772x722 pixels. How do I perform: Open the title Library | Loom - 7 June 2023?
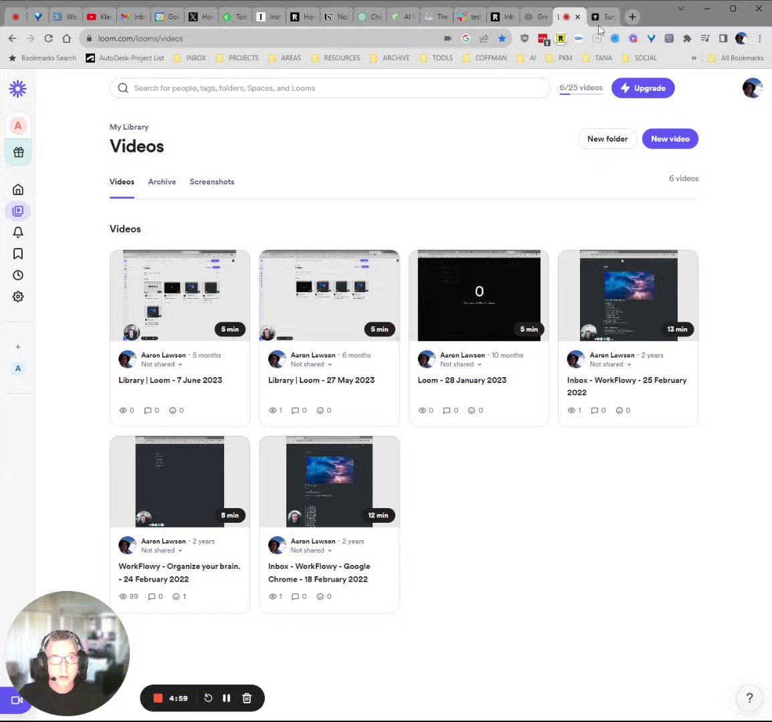pyautogui.click(x=171, y=380)
